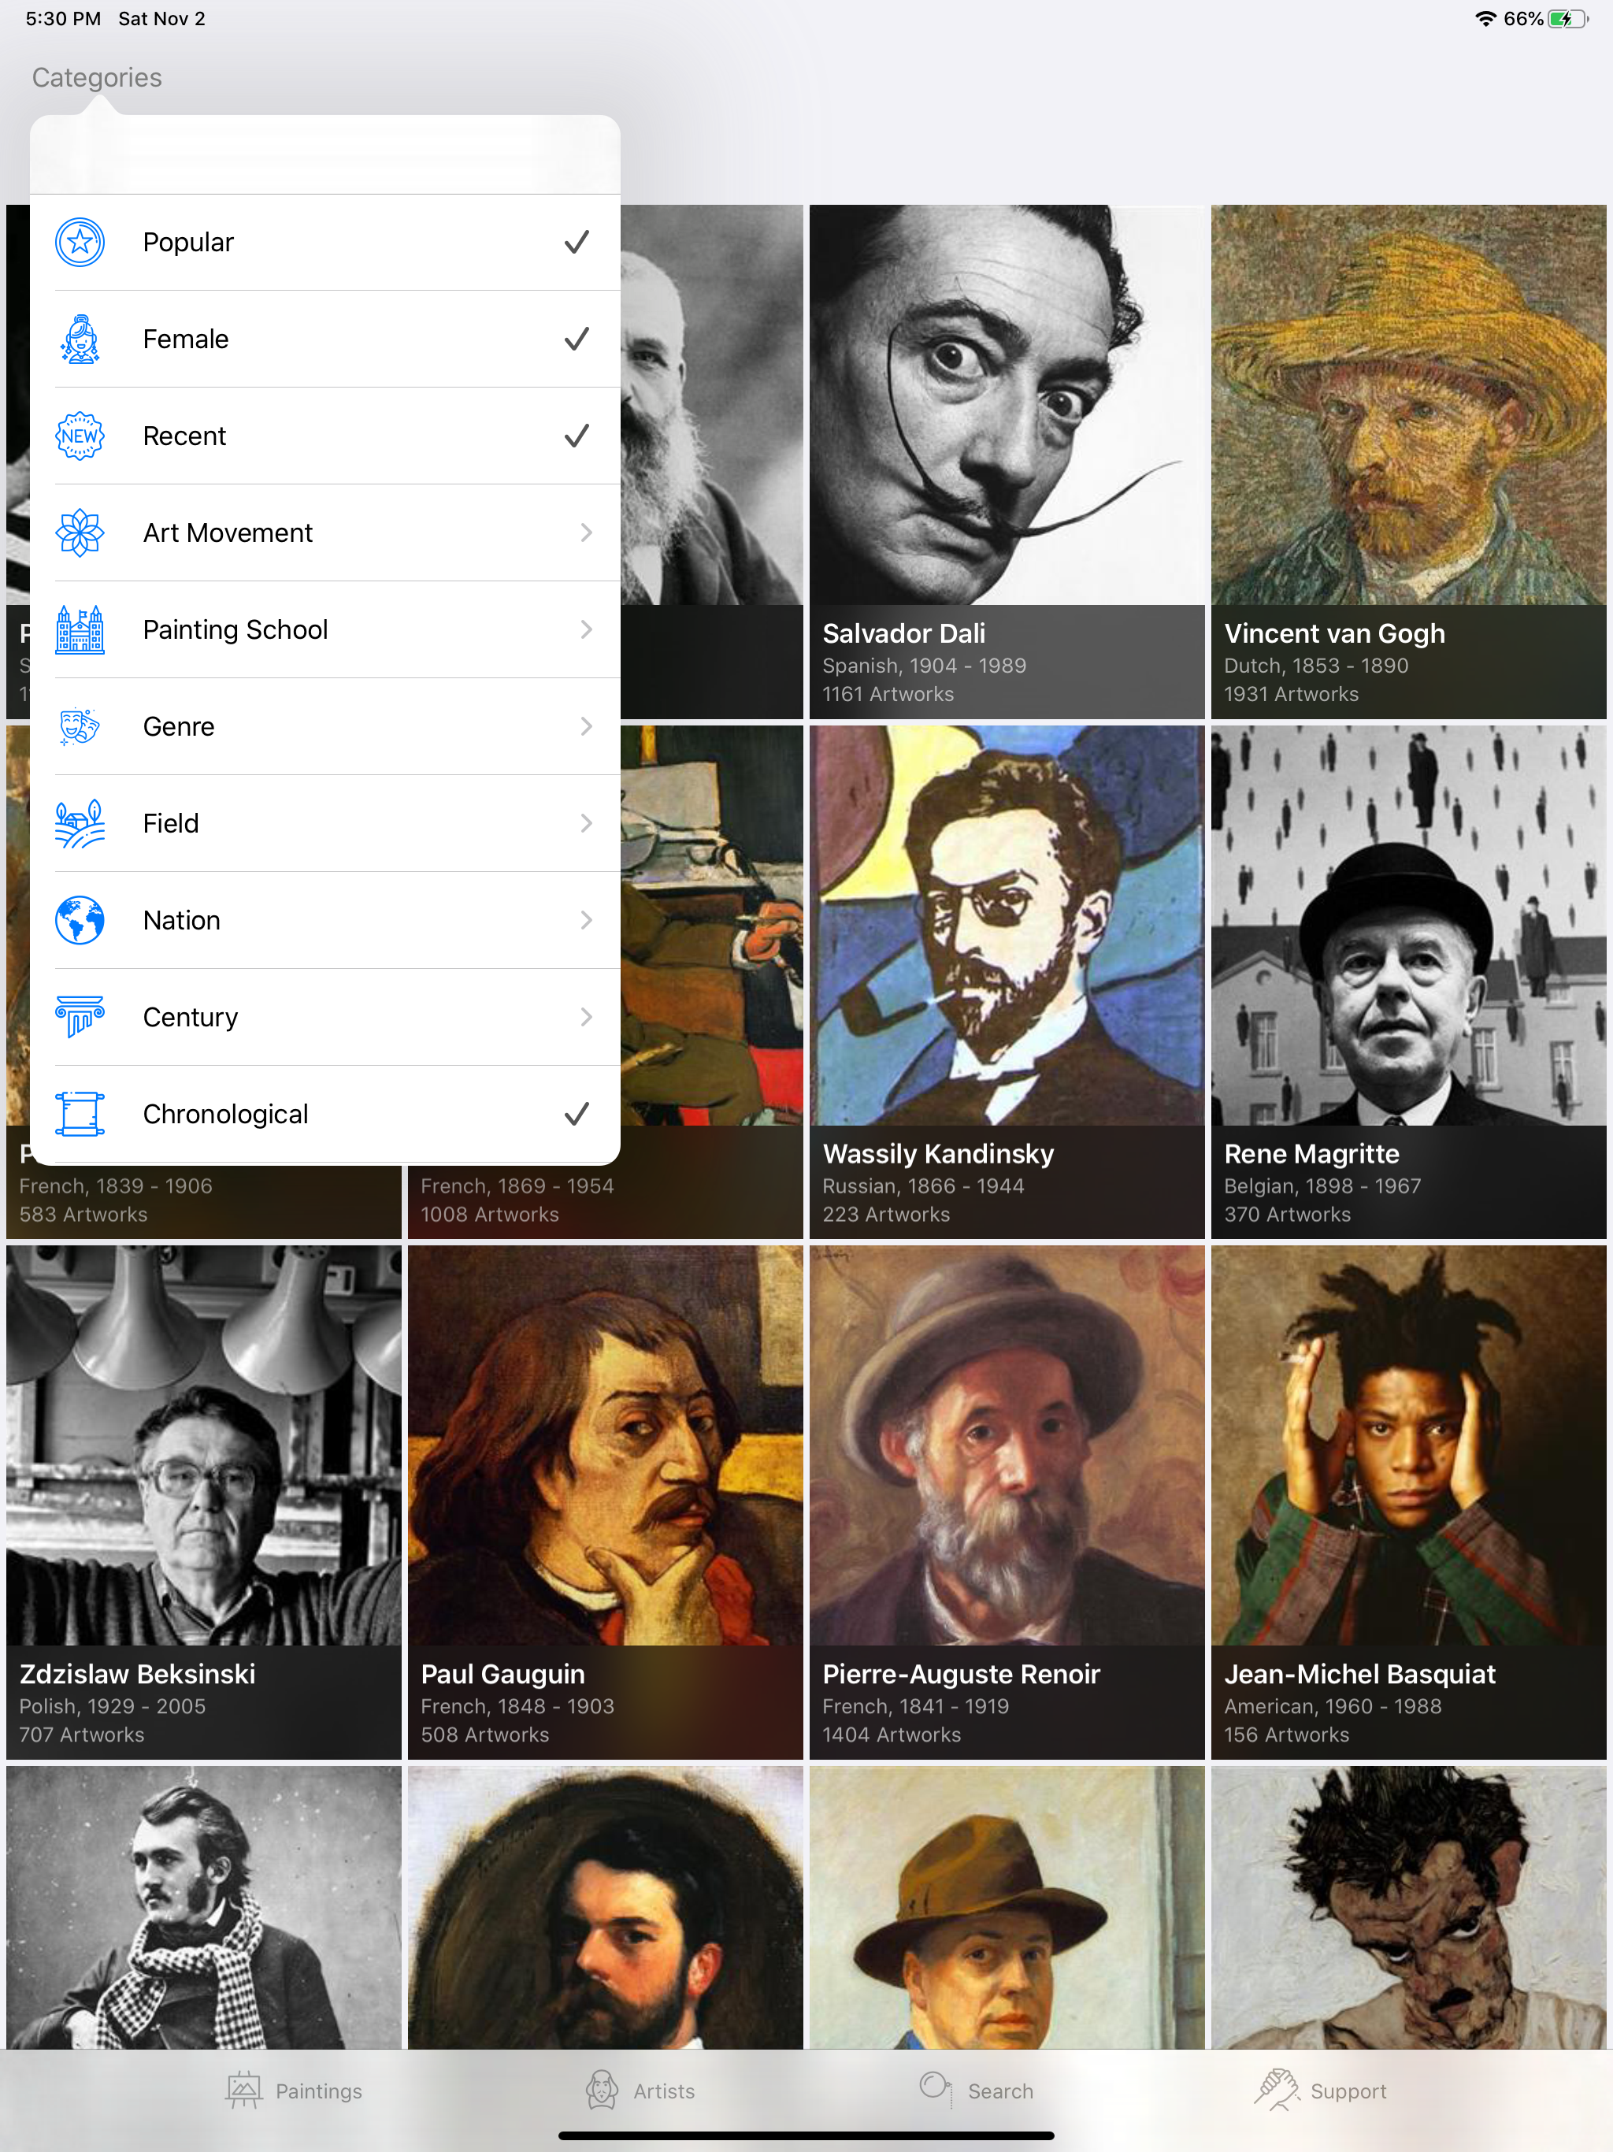Open the Support tab
Screen dimensions: 1613x2152
(1320, 2090)
